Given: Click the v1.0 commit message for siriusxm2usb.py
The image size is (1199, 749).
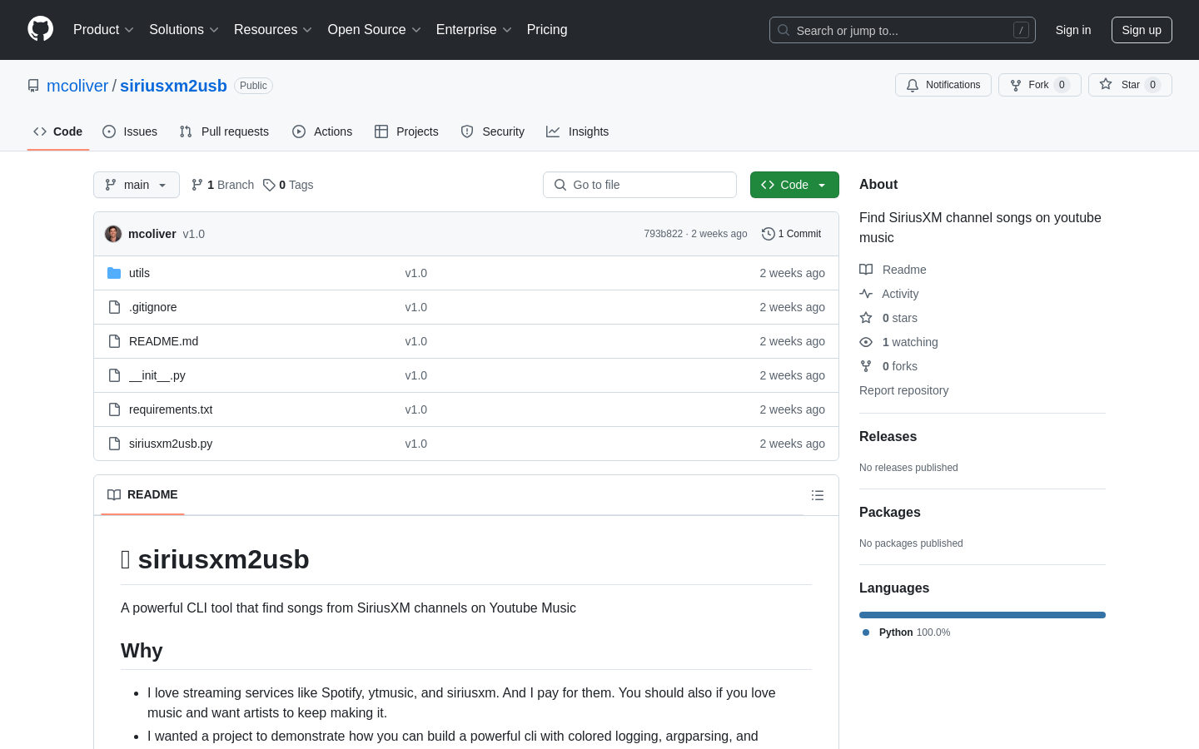Looking at the screenshot, I should (415, 444).
